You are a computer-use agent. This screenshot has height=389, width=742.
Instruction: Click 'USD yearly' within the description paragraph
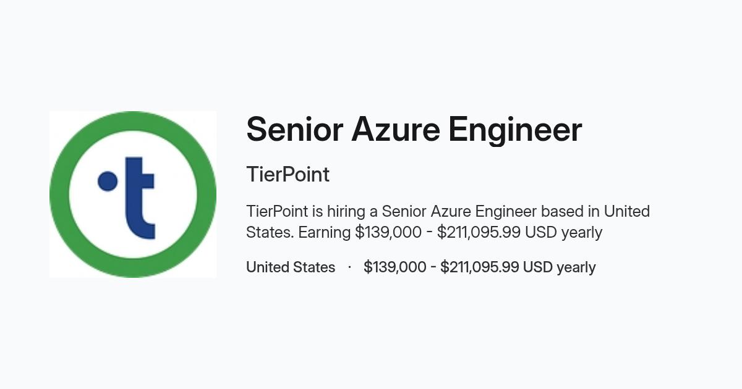(x=564, y=232)
